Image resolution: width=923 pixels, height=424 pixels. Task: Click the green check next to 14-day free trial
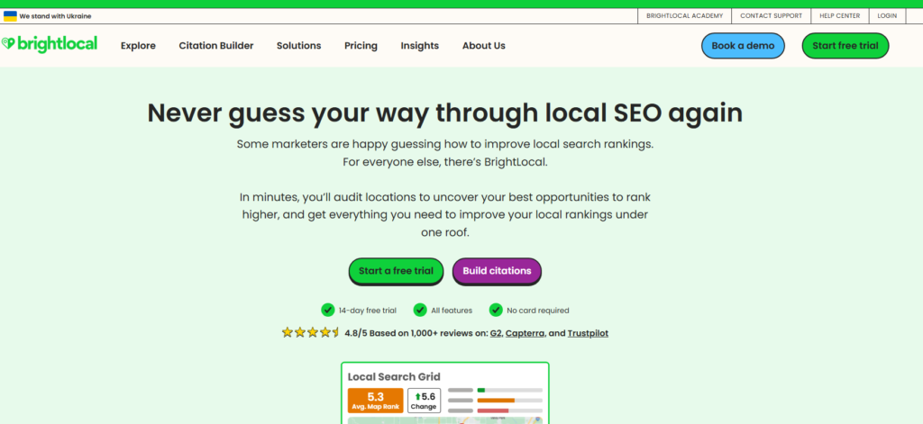(x=328, y=310)
